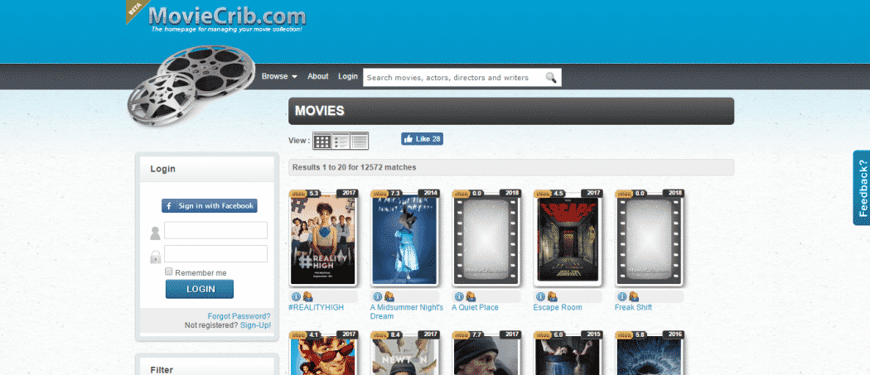Click the IMDb 4.5 rating badge on Escape Room

pyautogui.click(x=550, y=194)
